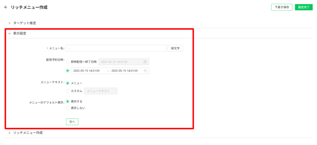Screen dimensions: 317x145
Task: Go back using the left arrow icon
Action: (6, 7)
